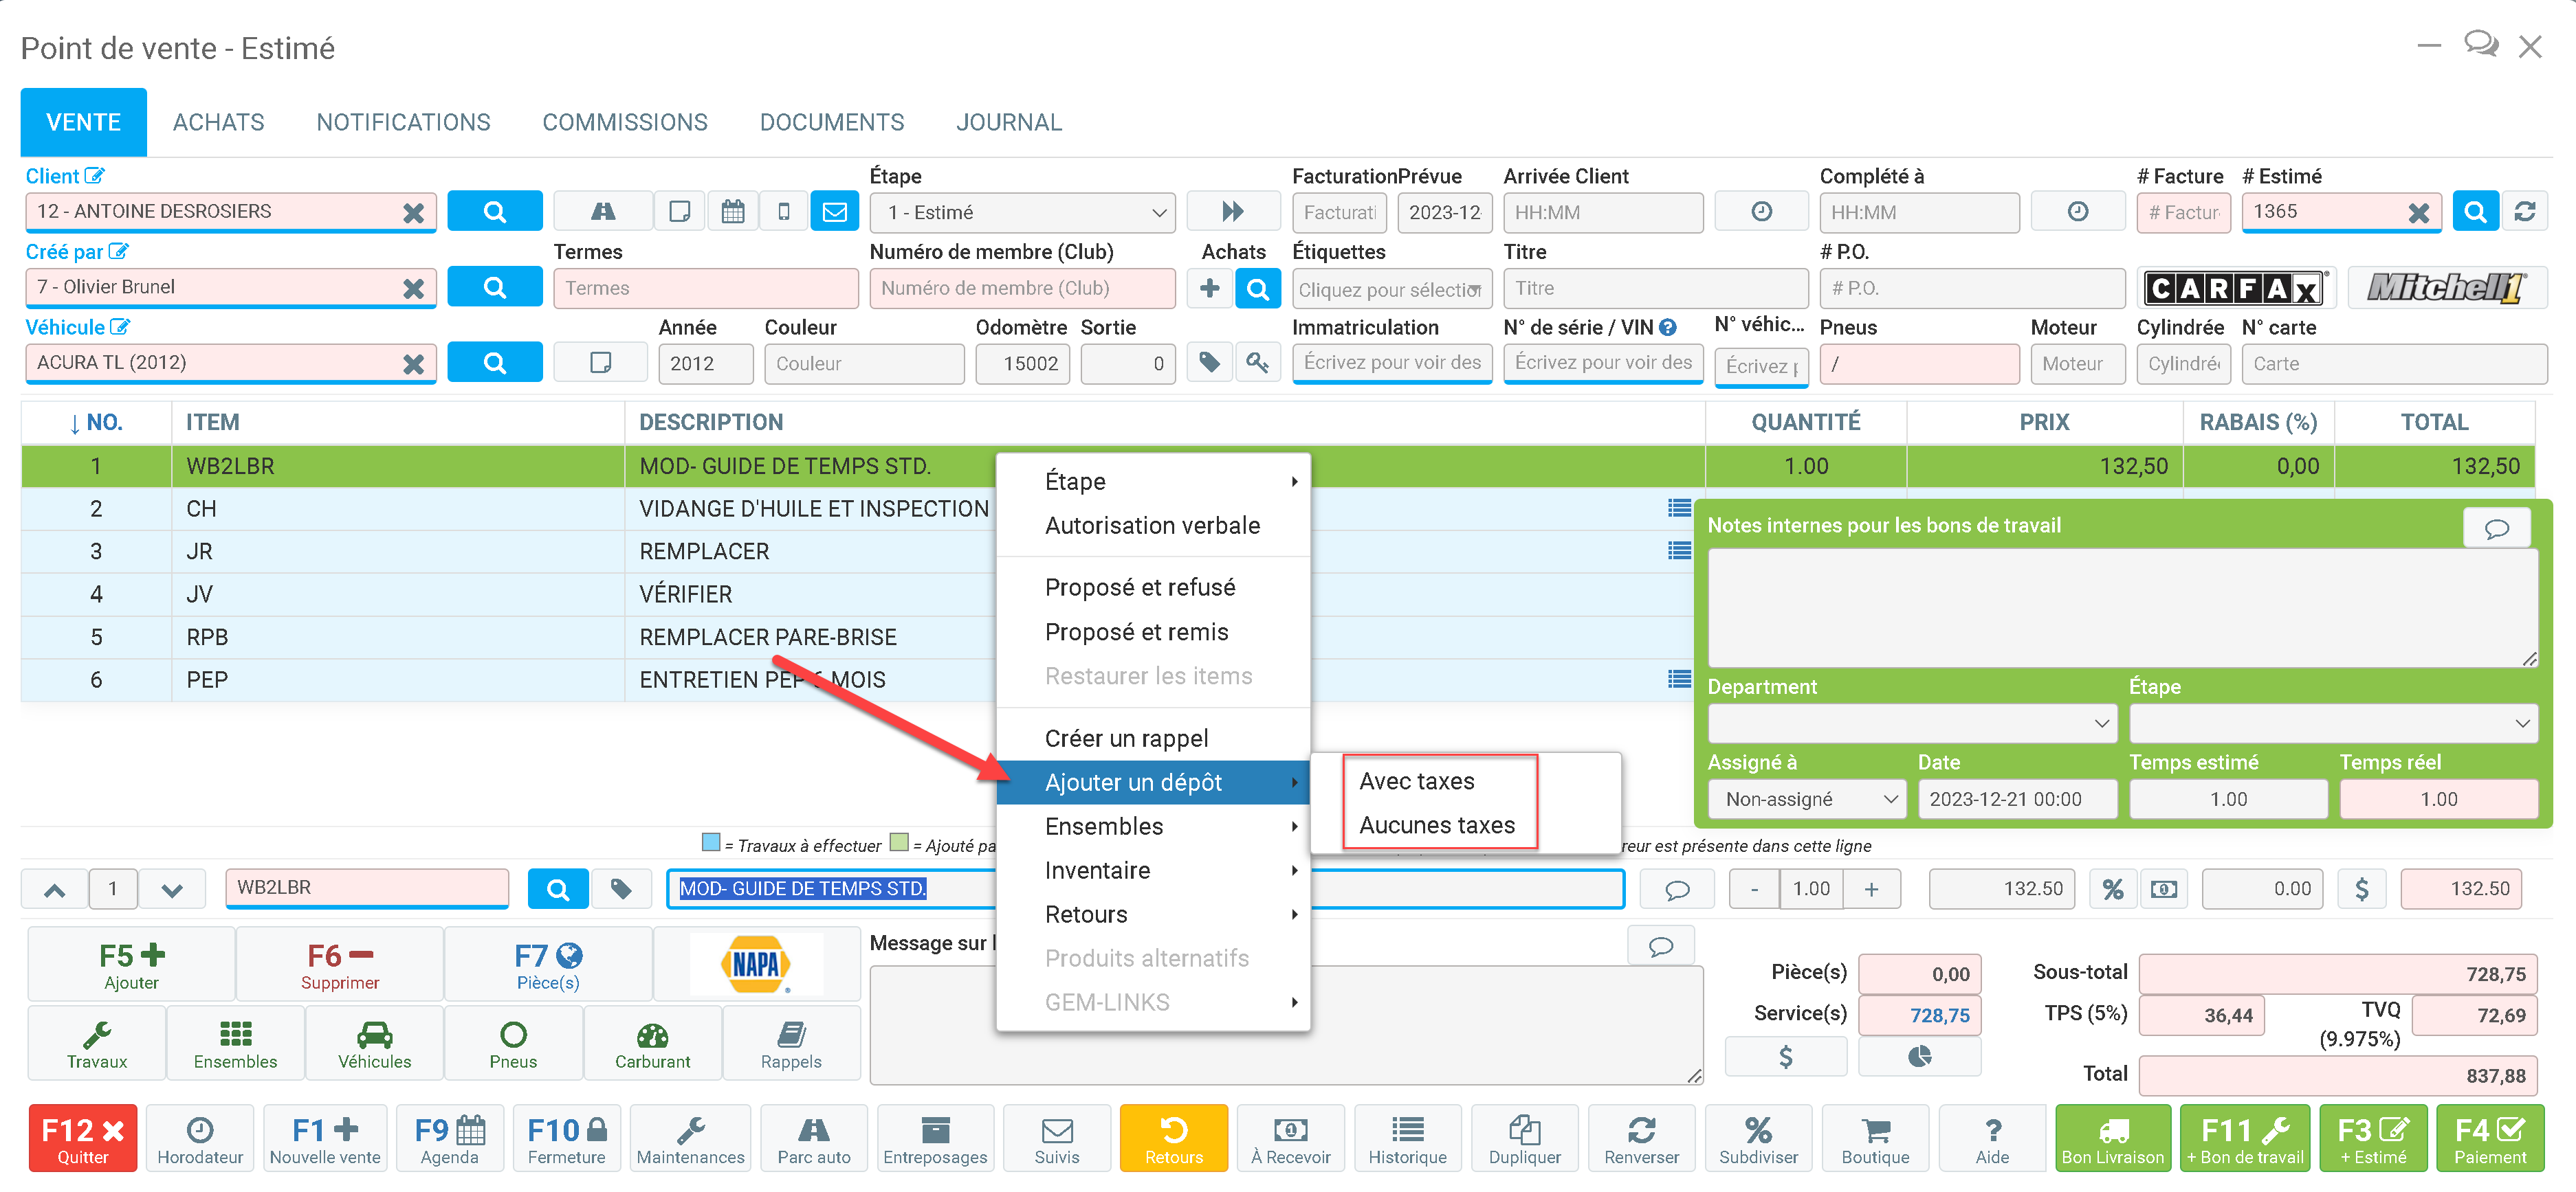
Task: Click the refresh icon beside # Estimé
Action: click(2524, 212)
